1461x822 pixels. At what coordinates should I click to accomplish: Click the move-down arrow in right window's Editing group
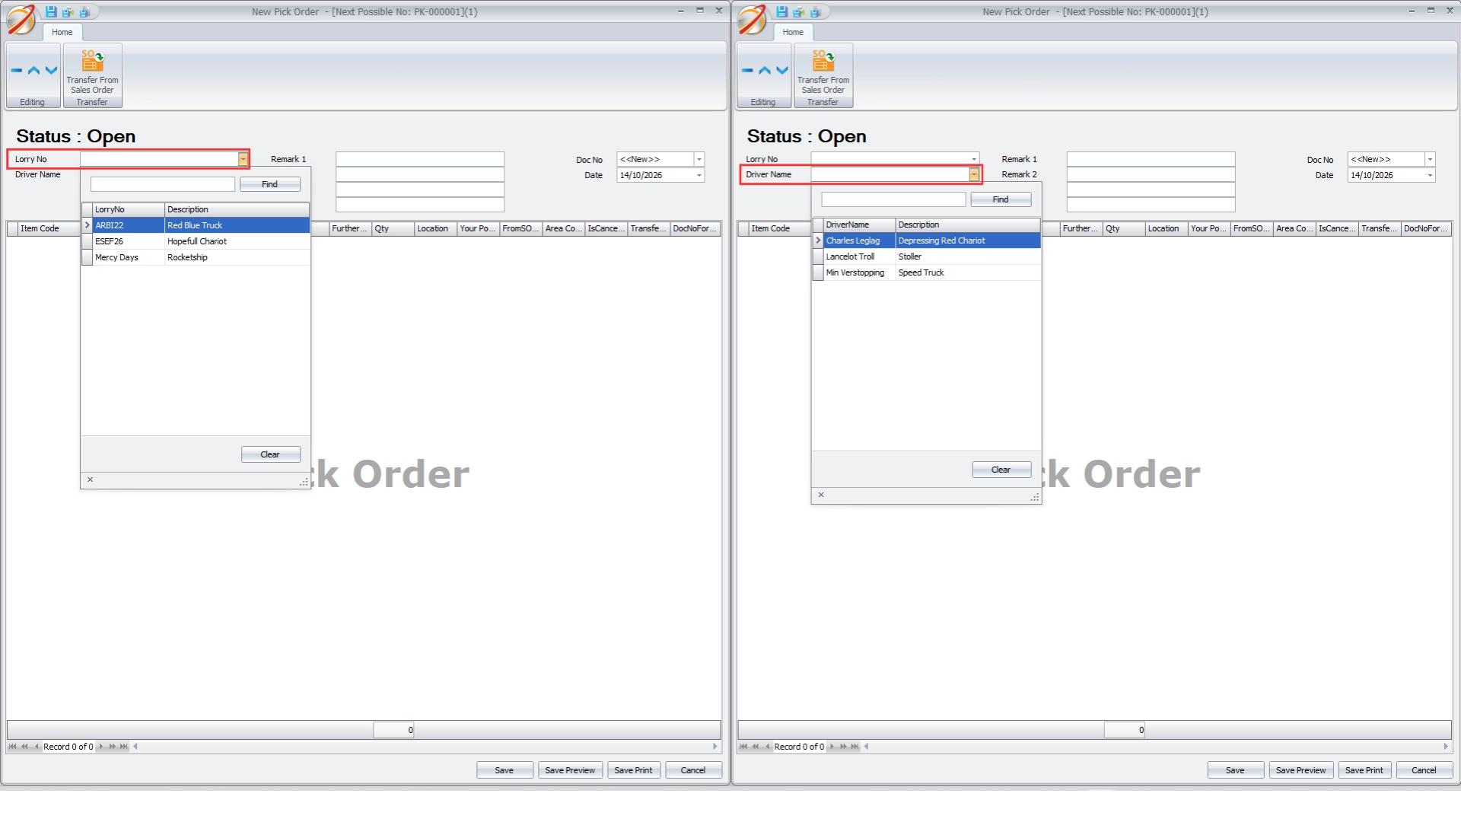(782, 70)
